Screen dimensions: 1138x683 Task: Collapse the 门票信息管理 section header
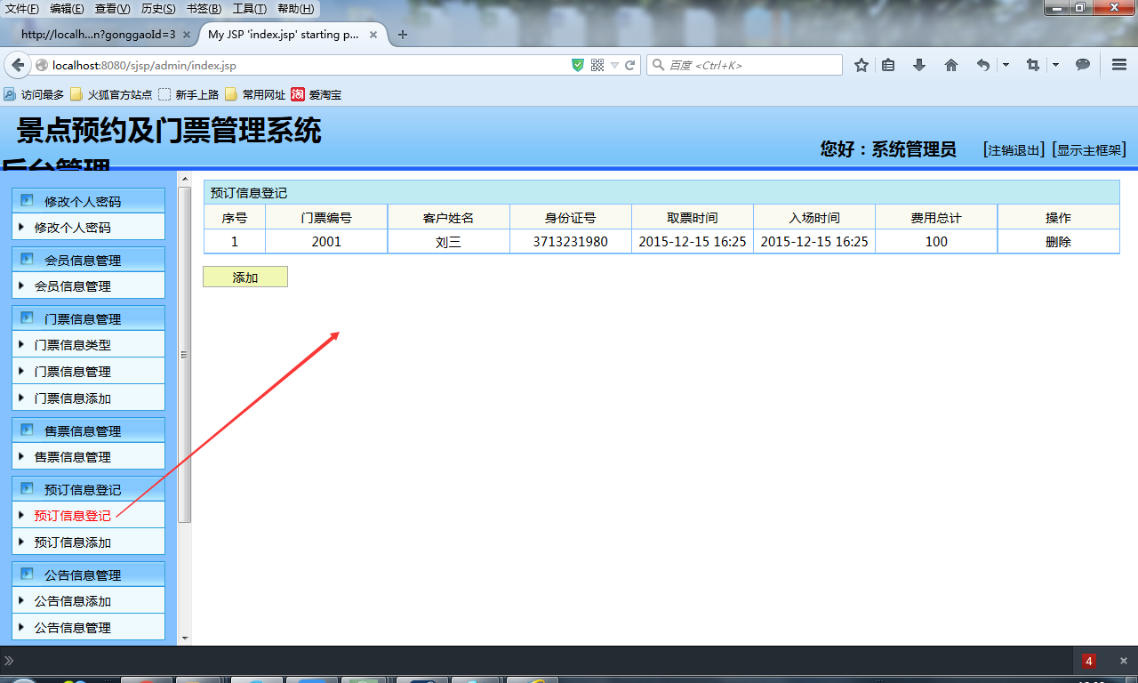point(88,319)
